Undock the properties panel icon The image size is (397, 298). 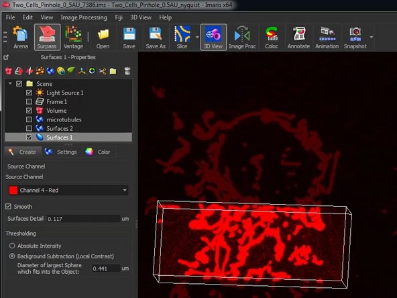[6, 57]
